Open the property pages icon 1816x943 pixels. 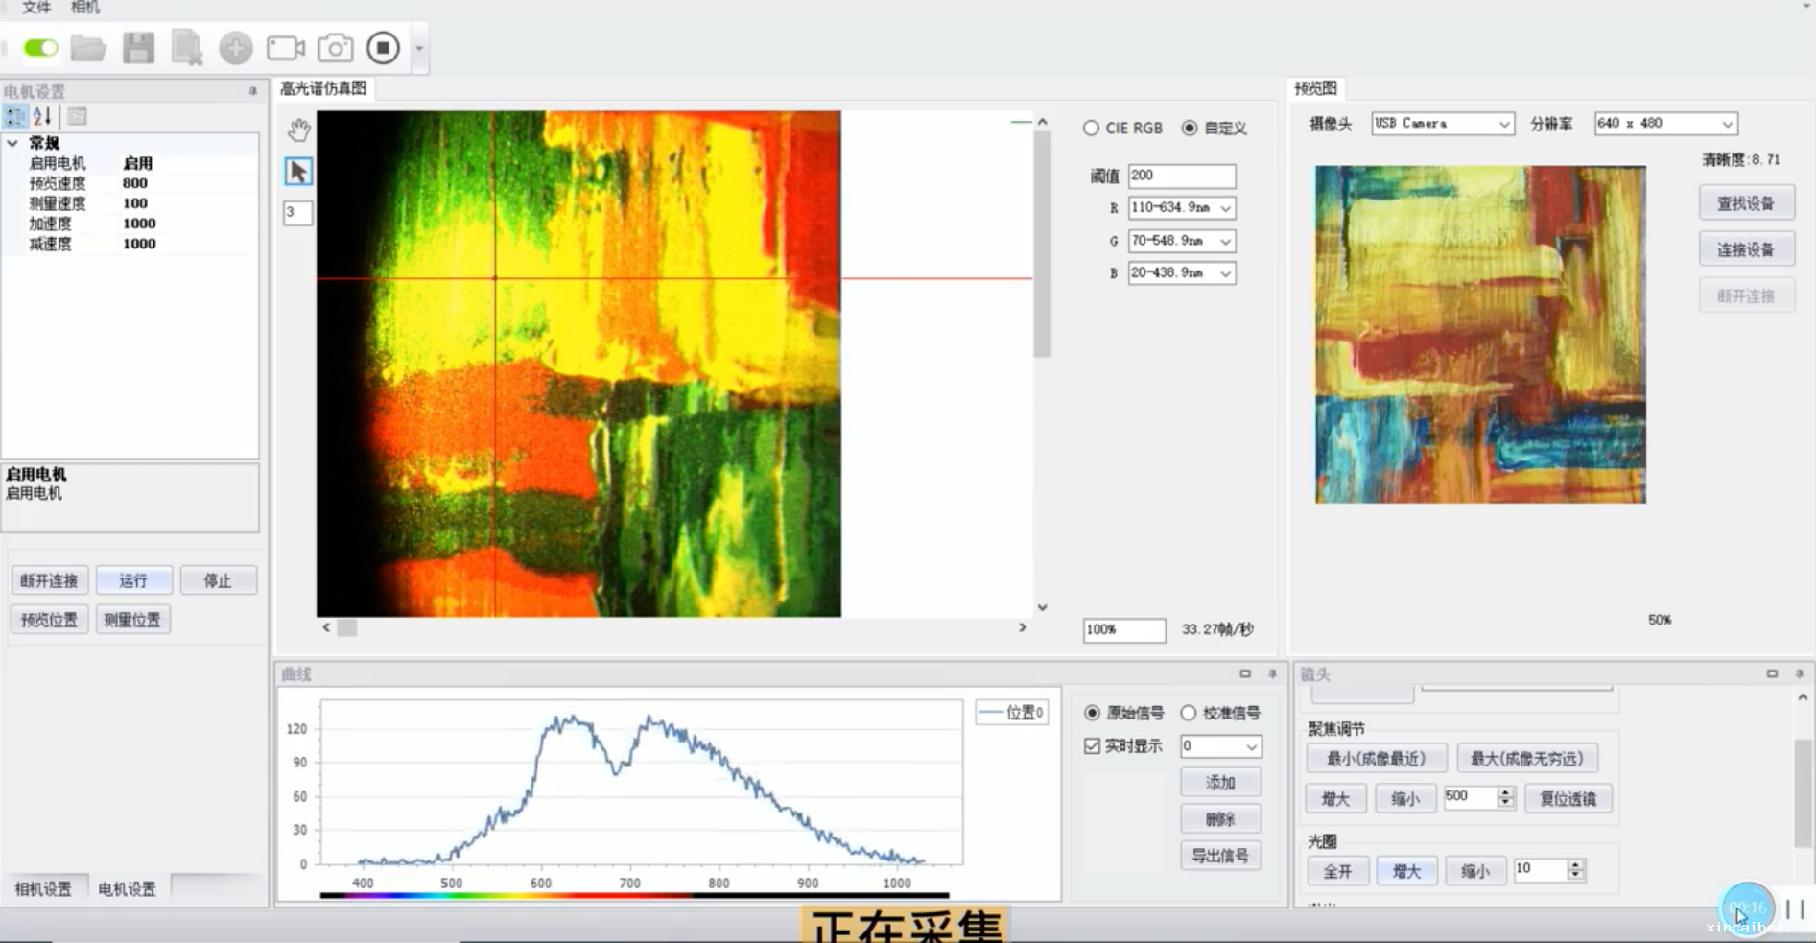(x=77, y=116)
